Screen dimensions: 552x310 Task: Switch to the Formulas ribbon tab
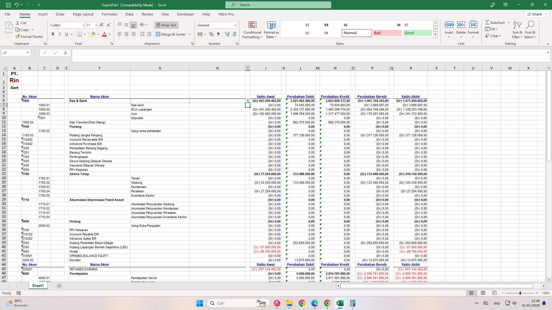(110, 14)
